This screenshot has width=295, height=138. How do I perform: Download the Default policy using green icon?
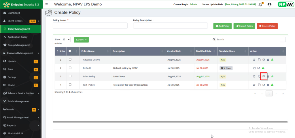[263, 68]
